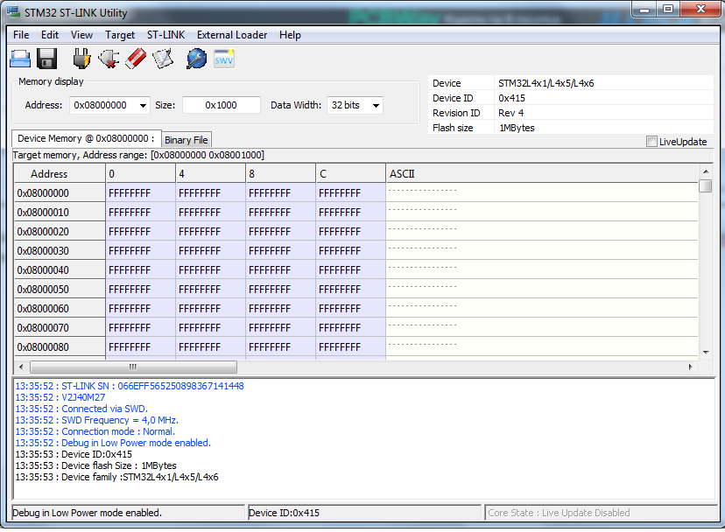Click the Connected via SWD log line

81,409
